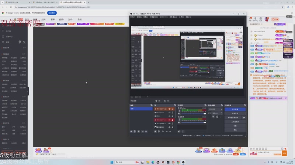The height and width of the screenshot is (165, 295).
Task: Pop out the Sources dock
Action: coord(175,105)
